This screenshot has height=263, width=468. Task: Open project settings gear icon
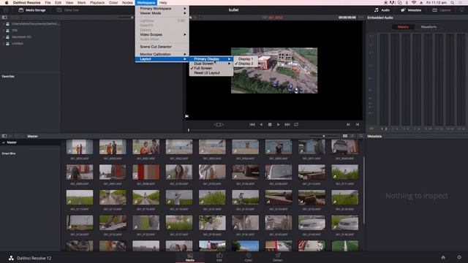coord(459,257)
